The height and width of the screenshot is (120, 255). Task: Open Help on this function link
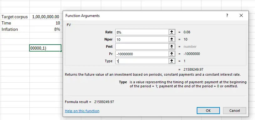pyautogui.click(x=82, y=111)
